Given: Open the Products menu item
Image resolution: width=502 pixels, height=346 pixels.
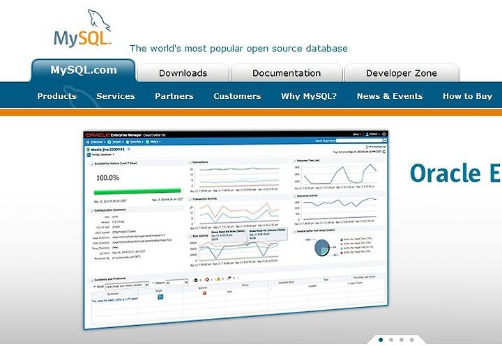Looking at the screenshot, I should point(57,96).
